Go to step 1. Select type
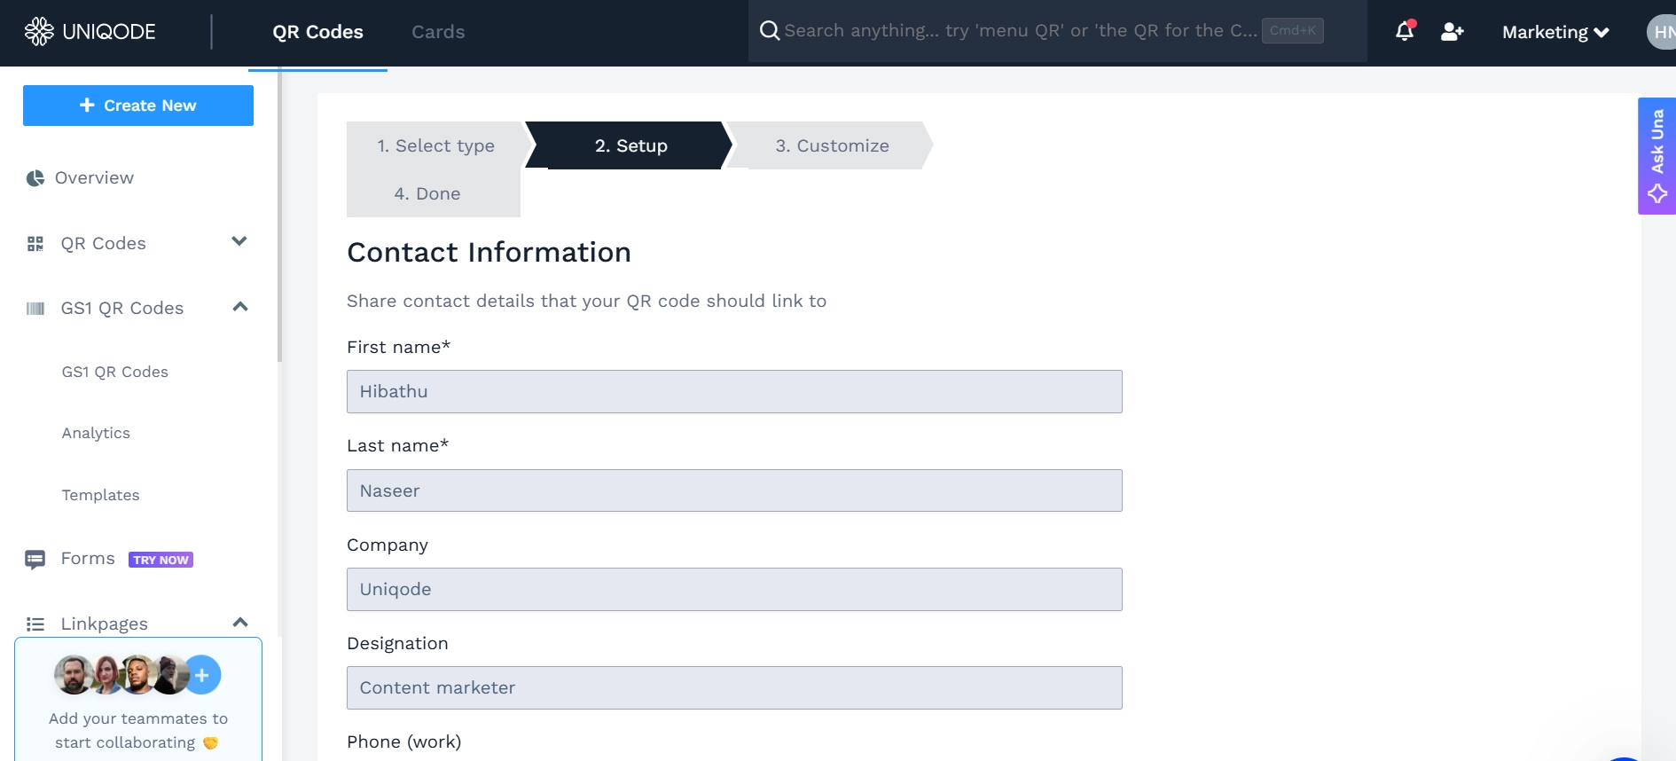This screenshot has width=1676, height=761. pos(436,145)
